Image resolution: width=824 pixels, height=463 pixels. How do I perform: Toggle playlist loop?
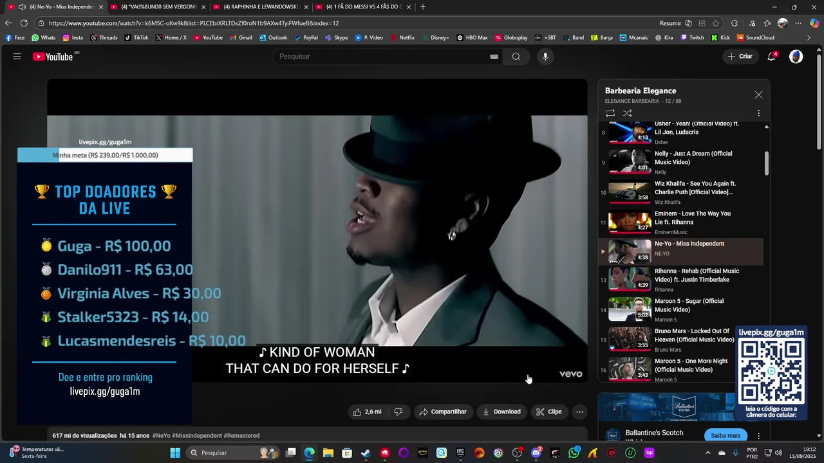point(610,113)
